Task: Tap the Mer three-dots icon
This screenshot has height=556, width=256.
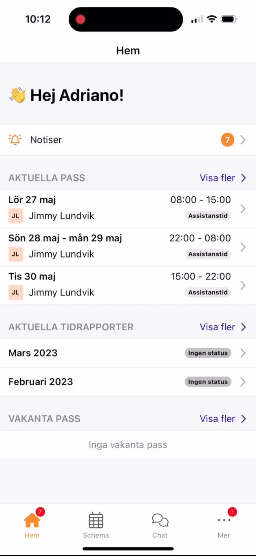Action: [224, 521]
